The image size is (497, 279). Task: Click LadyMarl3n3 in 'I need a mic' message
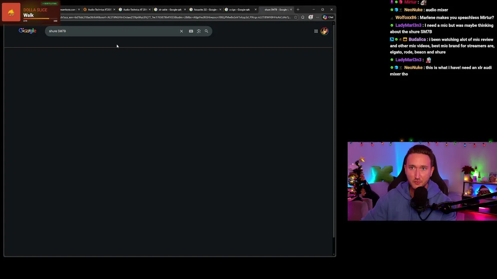point(408,25)
